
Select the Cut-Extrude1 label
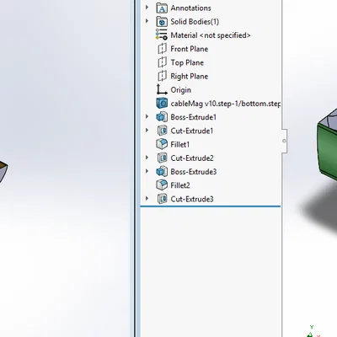coord(192,131)
